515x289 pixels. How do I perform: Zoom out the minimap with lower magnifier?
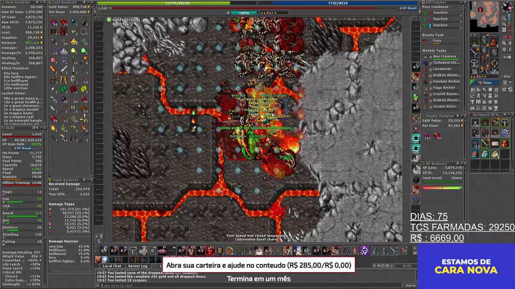504,24
